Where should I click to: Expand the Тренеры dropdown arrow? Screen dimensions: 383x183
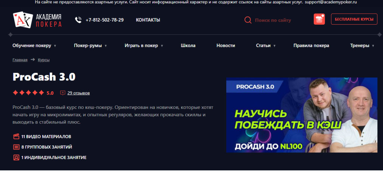pos(373,46)
